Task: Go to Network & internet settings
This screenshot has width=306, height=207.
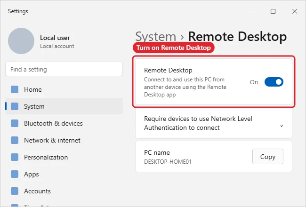Action: click(64, 140)
